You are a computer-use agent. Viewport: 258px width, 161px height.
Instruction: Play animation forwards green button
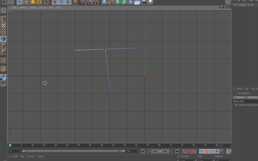click(160, 151)
